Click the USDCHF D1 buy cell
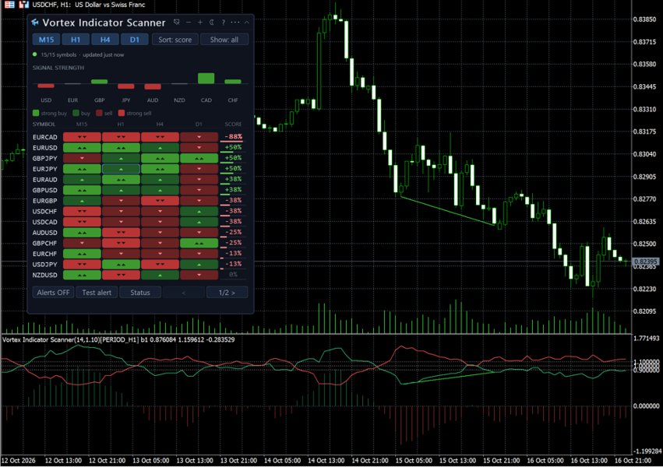This screenshot has height=467, width=663. coord(199,211)
